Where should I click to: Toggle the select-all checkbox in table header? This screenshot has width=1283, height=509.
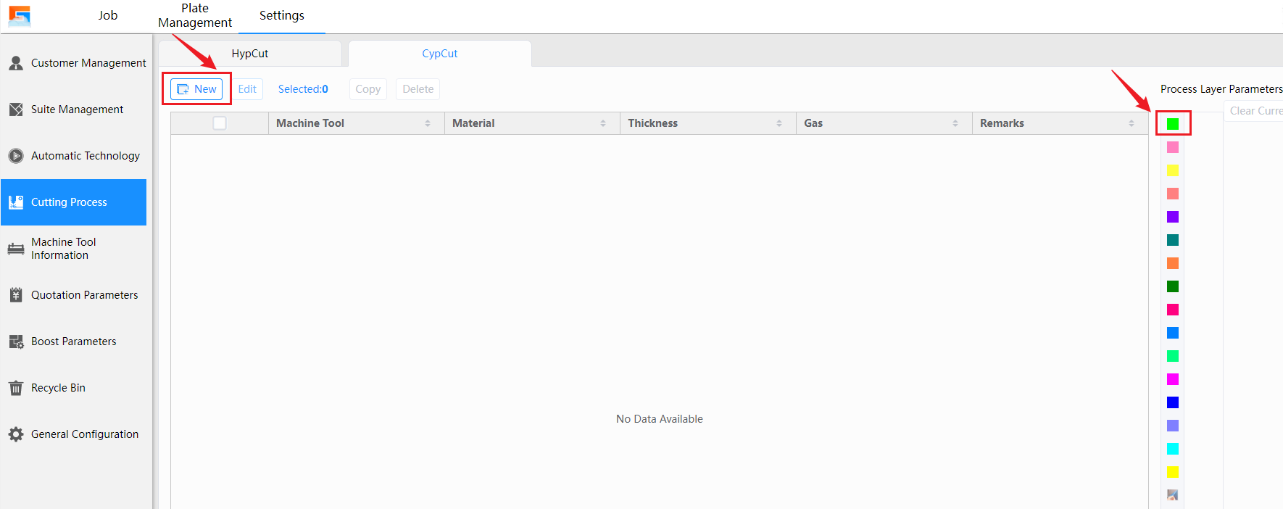pyautogui.click(x=220, y=123)
